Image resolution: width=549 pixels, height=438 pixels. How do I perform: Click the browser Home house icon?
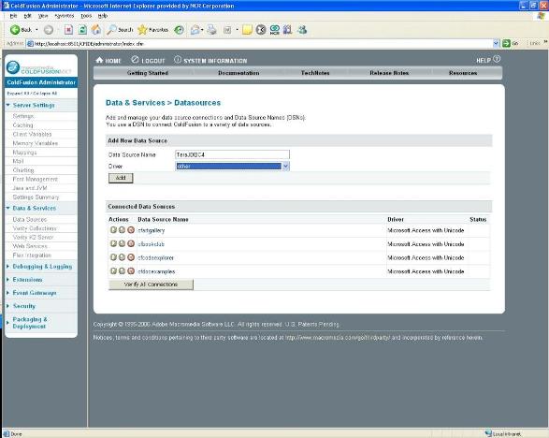96,30
